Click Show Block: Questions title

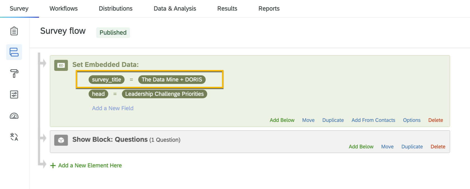pos(110,139)
